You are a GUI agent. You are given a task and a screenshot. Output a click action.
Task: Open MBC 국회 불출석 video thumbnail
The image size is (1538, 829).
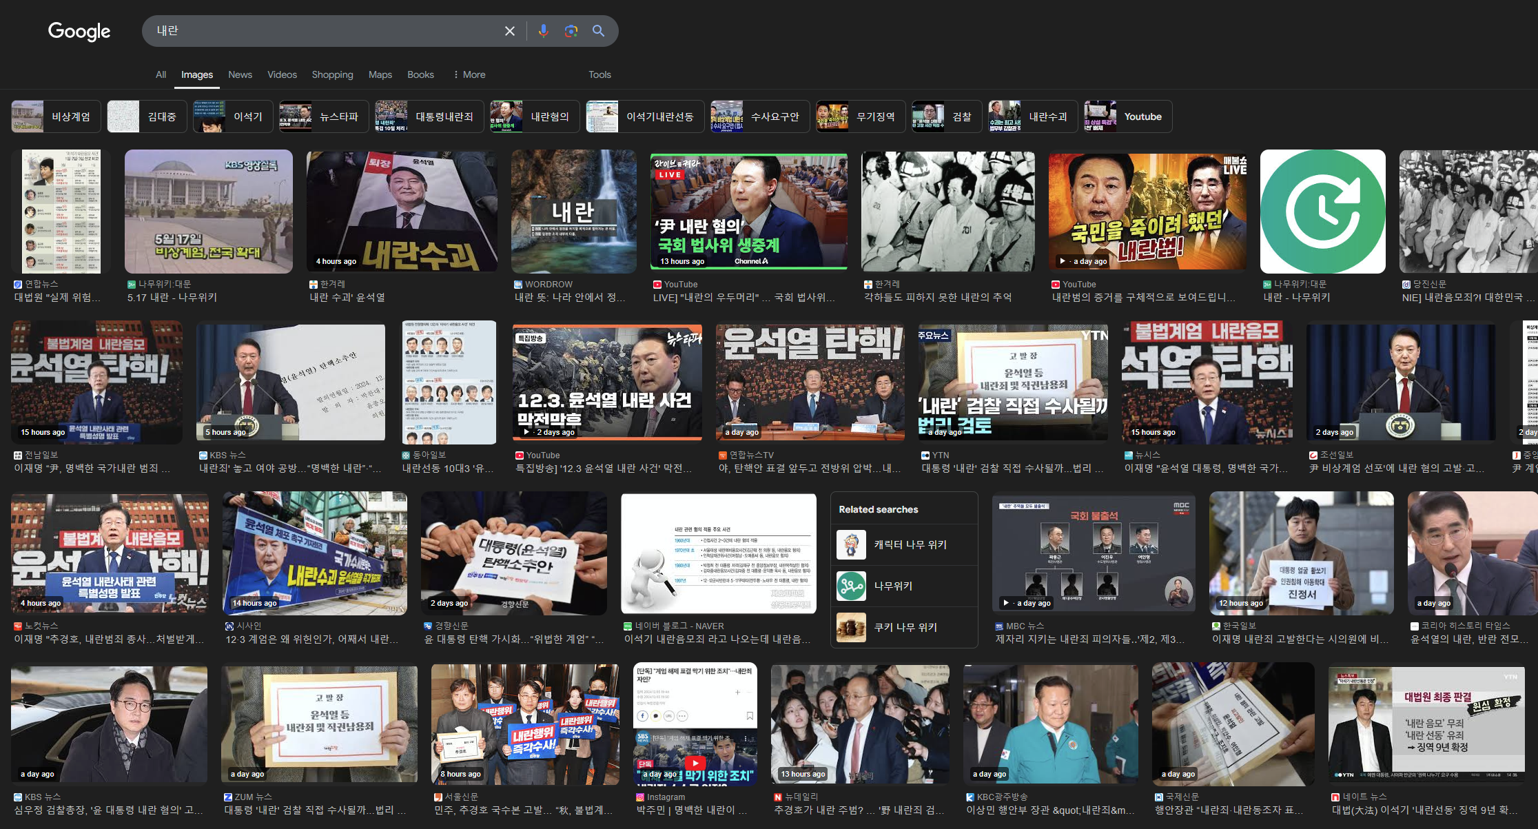point(1094,553)
